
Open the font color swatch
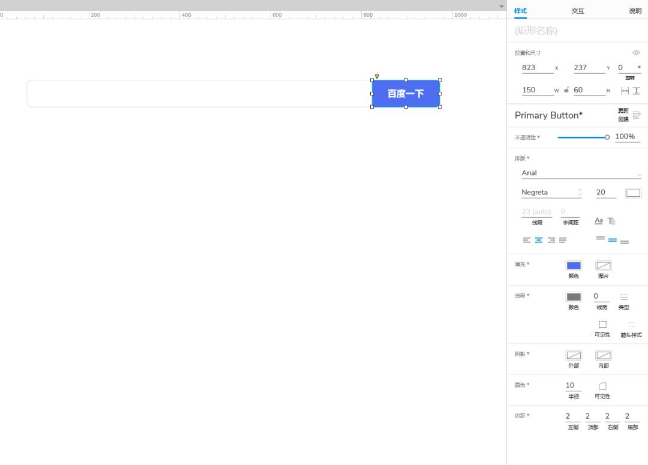tap(633, 193)
